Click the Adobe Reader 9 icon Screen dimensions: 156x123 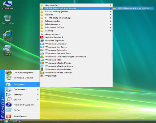[x=42, y=37]
